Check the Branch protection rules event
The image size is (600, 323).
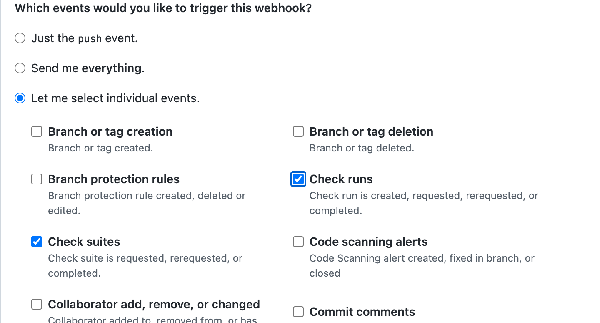[37, 179]
